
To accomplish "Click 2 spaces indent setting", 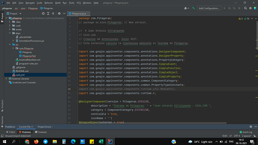I will point(246,136).
